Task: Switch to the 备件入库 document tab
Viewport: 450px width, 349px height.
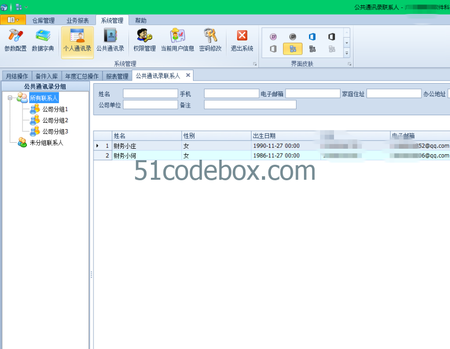Action: click(47, 76)
